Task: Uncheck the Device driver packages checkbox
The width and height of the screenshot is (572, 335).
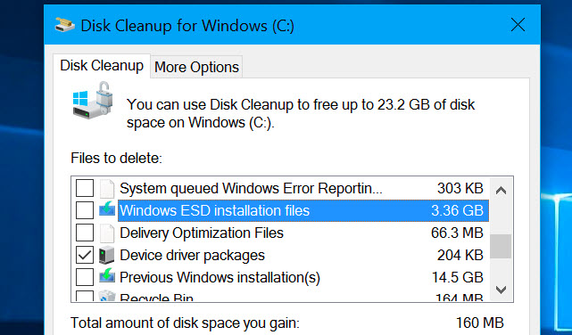Action: click(85, 255)
